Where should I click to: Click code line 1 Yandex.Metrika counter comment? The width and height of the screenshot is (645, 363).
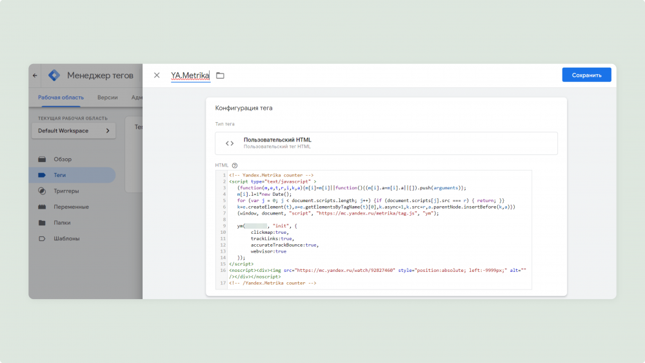271,175
